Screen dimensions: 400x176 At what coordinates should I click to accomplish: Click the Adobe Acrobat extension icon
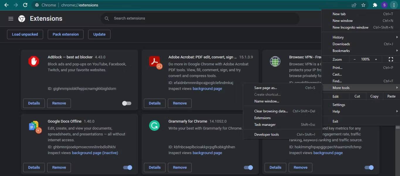(154, 62)
